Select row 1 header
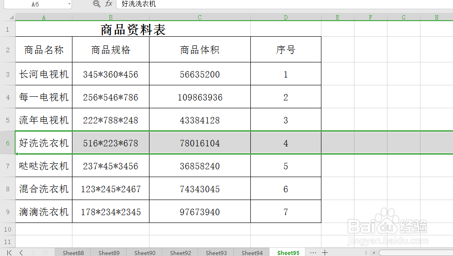 [7, 29]
